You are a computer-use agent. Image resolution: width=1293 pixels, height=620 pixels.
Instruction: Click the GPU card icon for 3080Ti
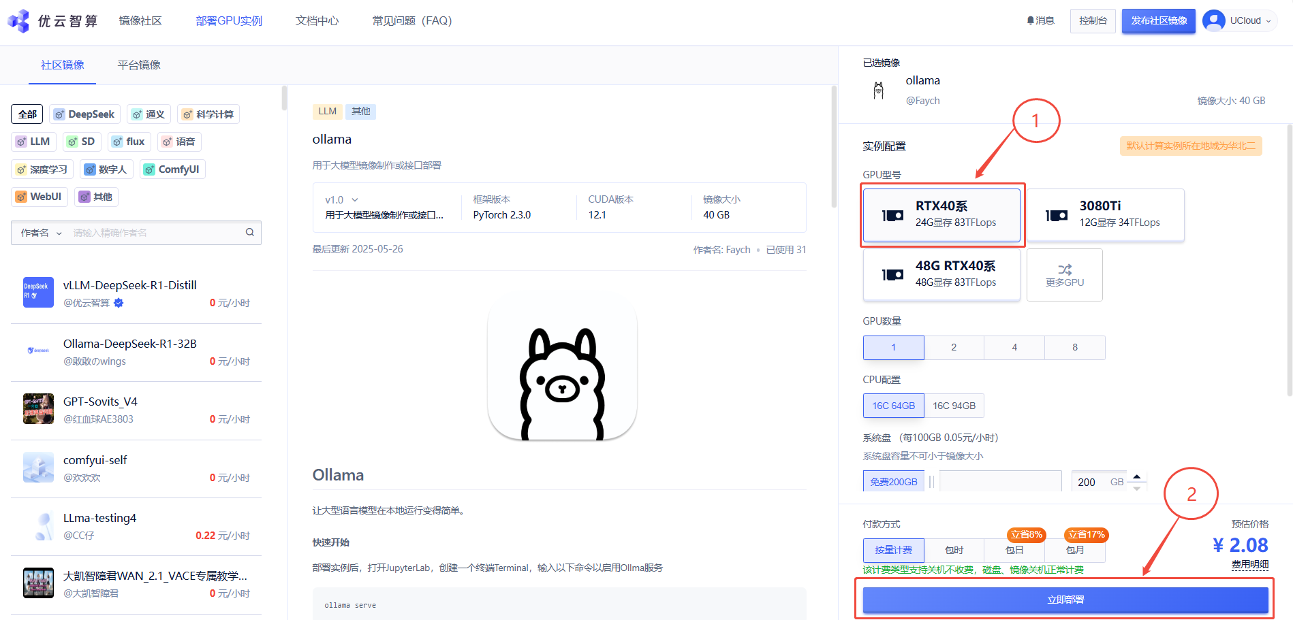pyautogui.click(x=1057, y=215)
